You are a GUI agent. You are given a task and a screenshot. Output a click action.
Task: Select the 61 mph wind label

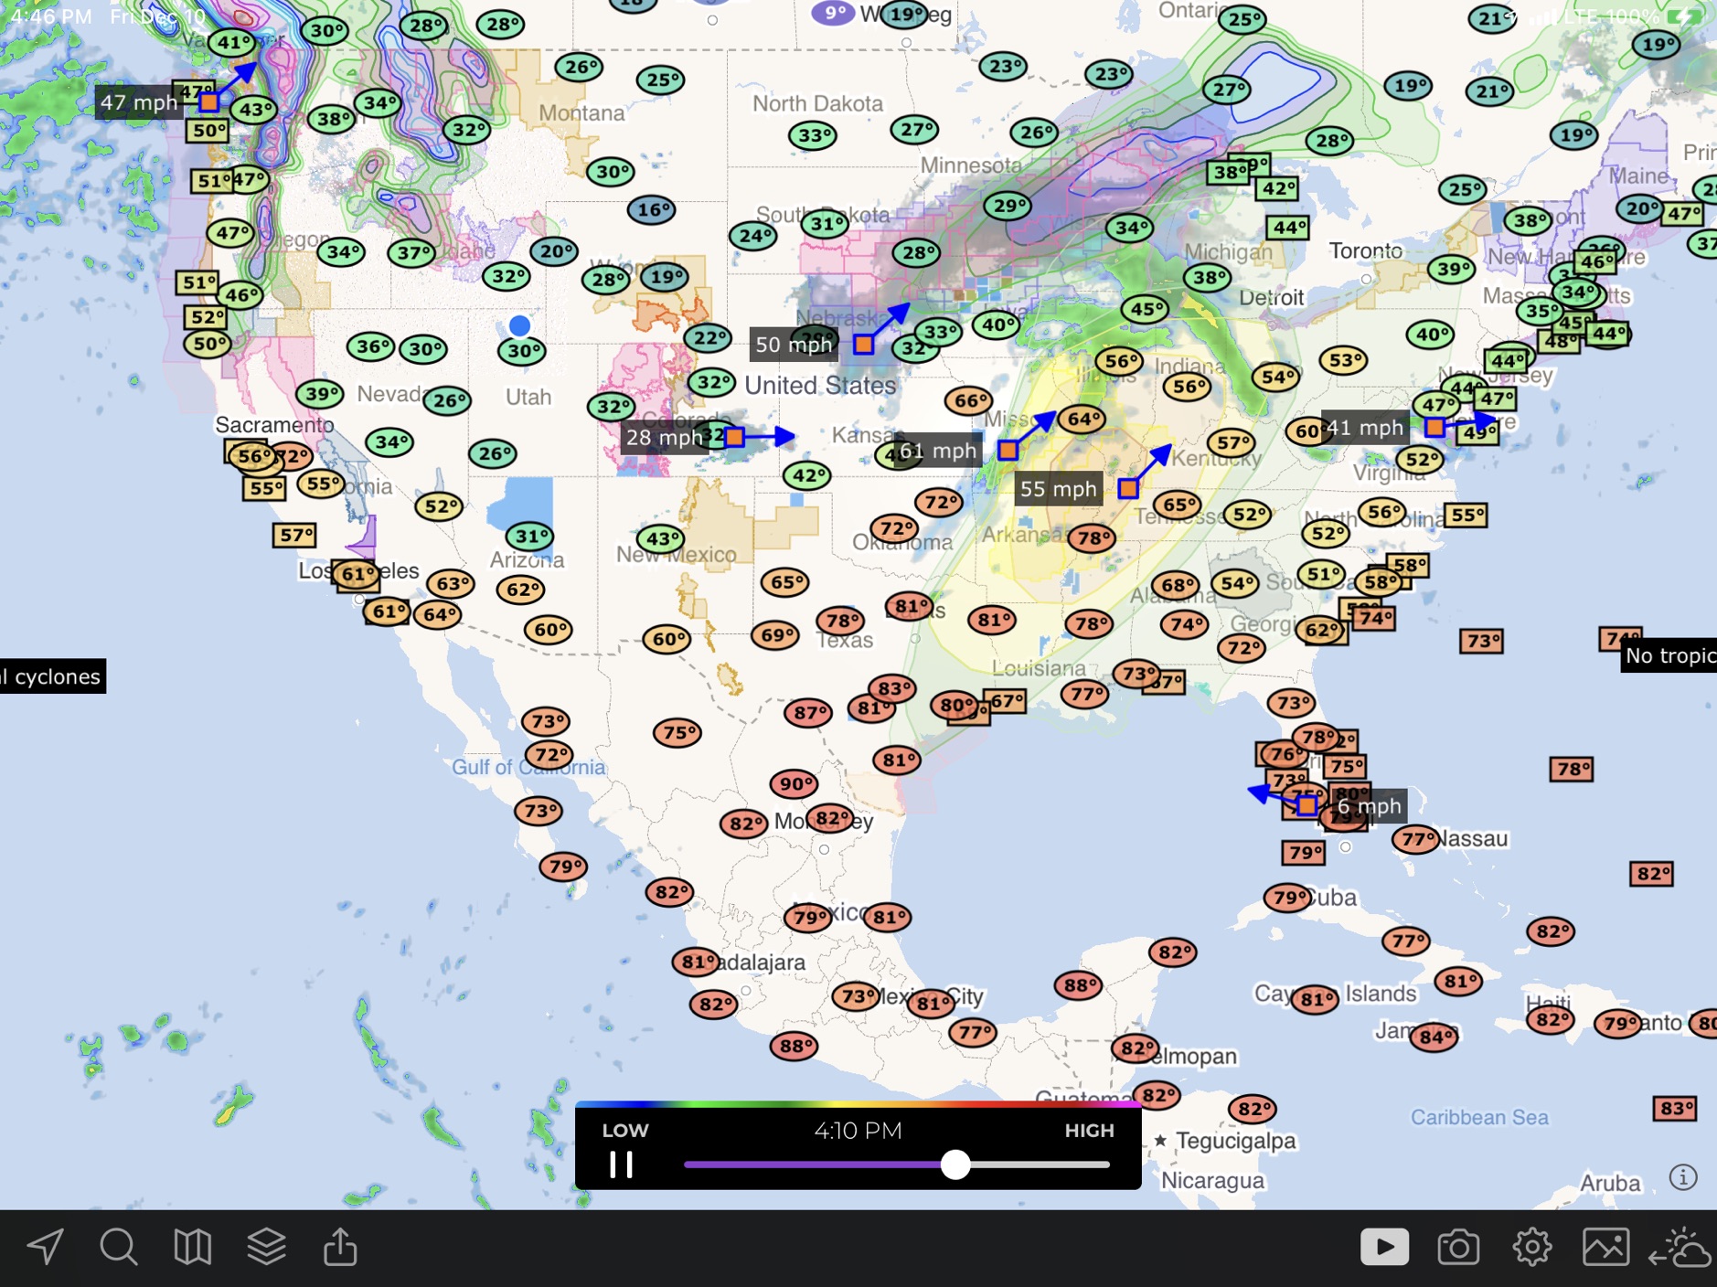pyautogui.click(x=936, y=451)
